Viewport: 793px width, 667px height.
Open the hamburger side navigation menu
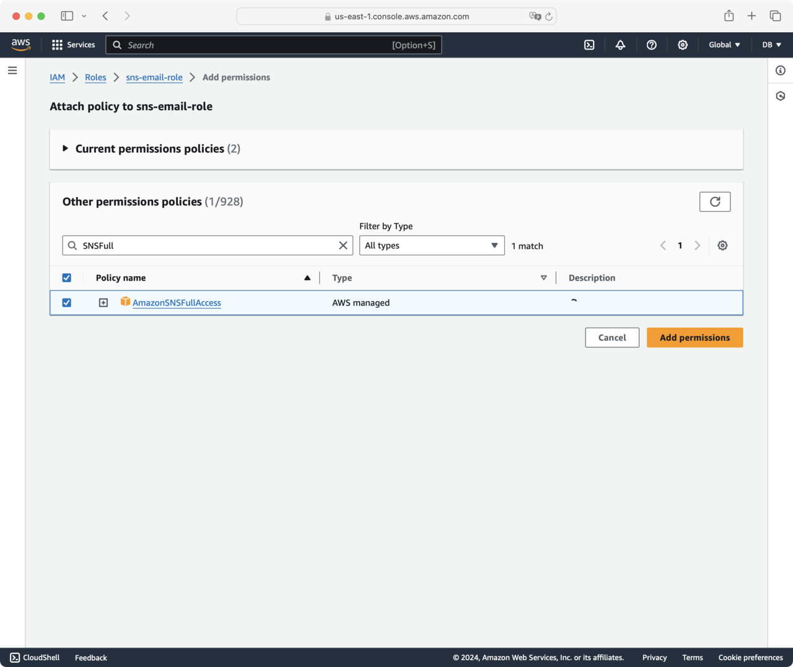[12, 71]
